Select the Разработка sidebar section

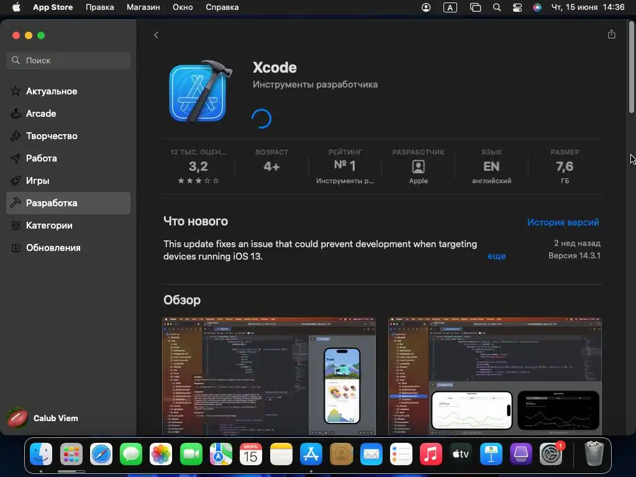[68, 203]
